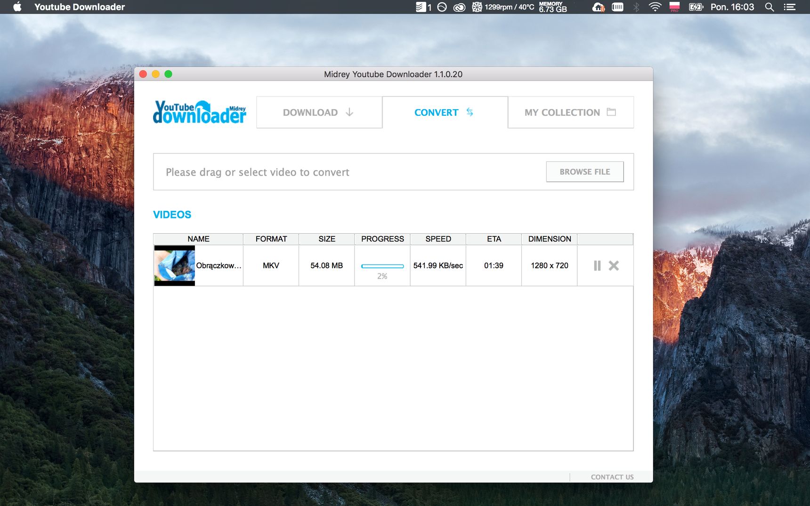Screen dimensions: 810x506
Task: Click the memory chip menu bar icon beside Bluetooth
Action: tap(617, 7)
